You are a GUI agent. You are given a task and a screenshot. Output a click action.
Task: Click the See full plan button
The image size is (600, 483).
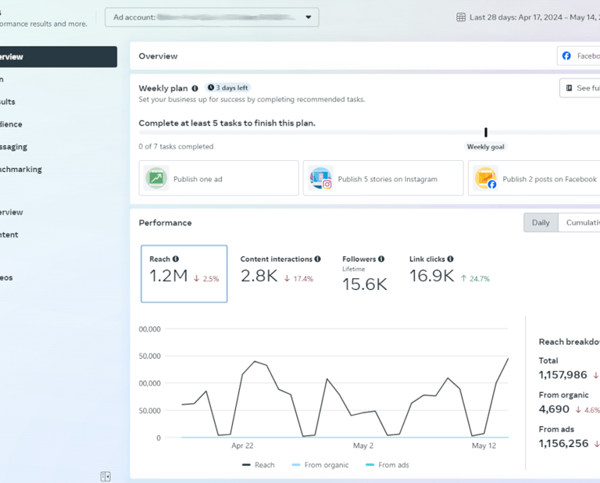580,88
